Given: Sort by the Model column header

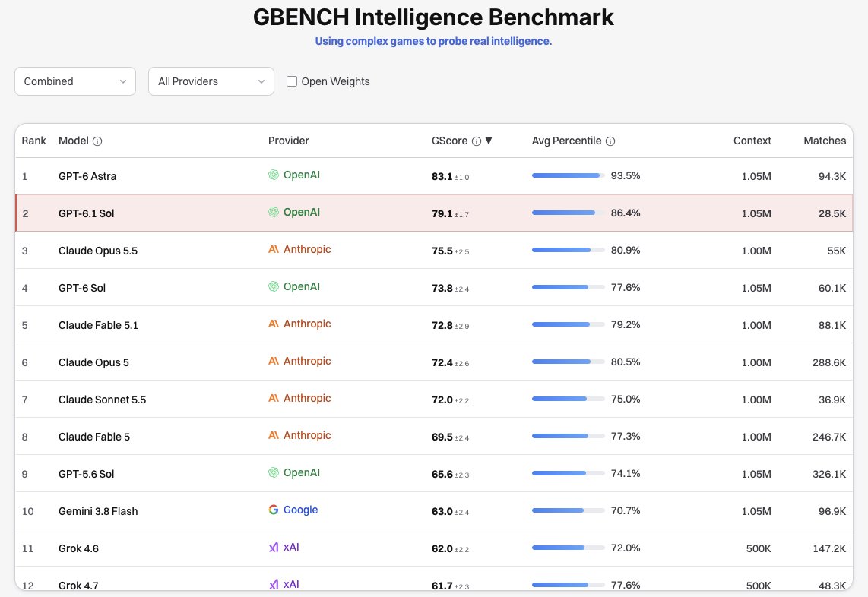Looking at the screenshot, I should point(74,141).
